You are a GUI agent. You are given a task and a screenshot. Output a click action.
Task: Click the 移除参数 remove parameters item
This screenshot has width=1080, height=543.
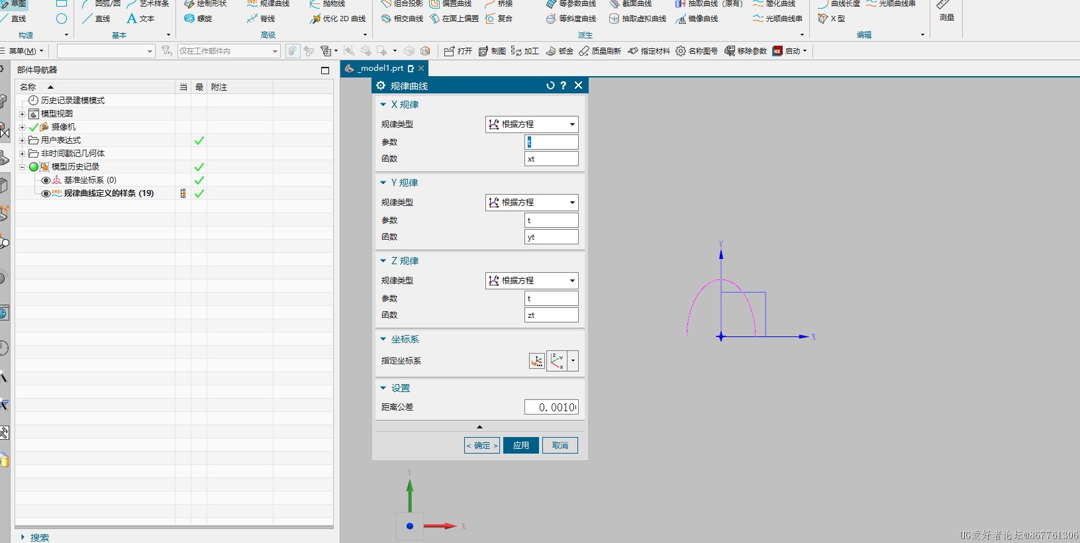point(746,51)
